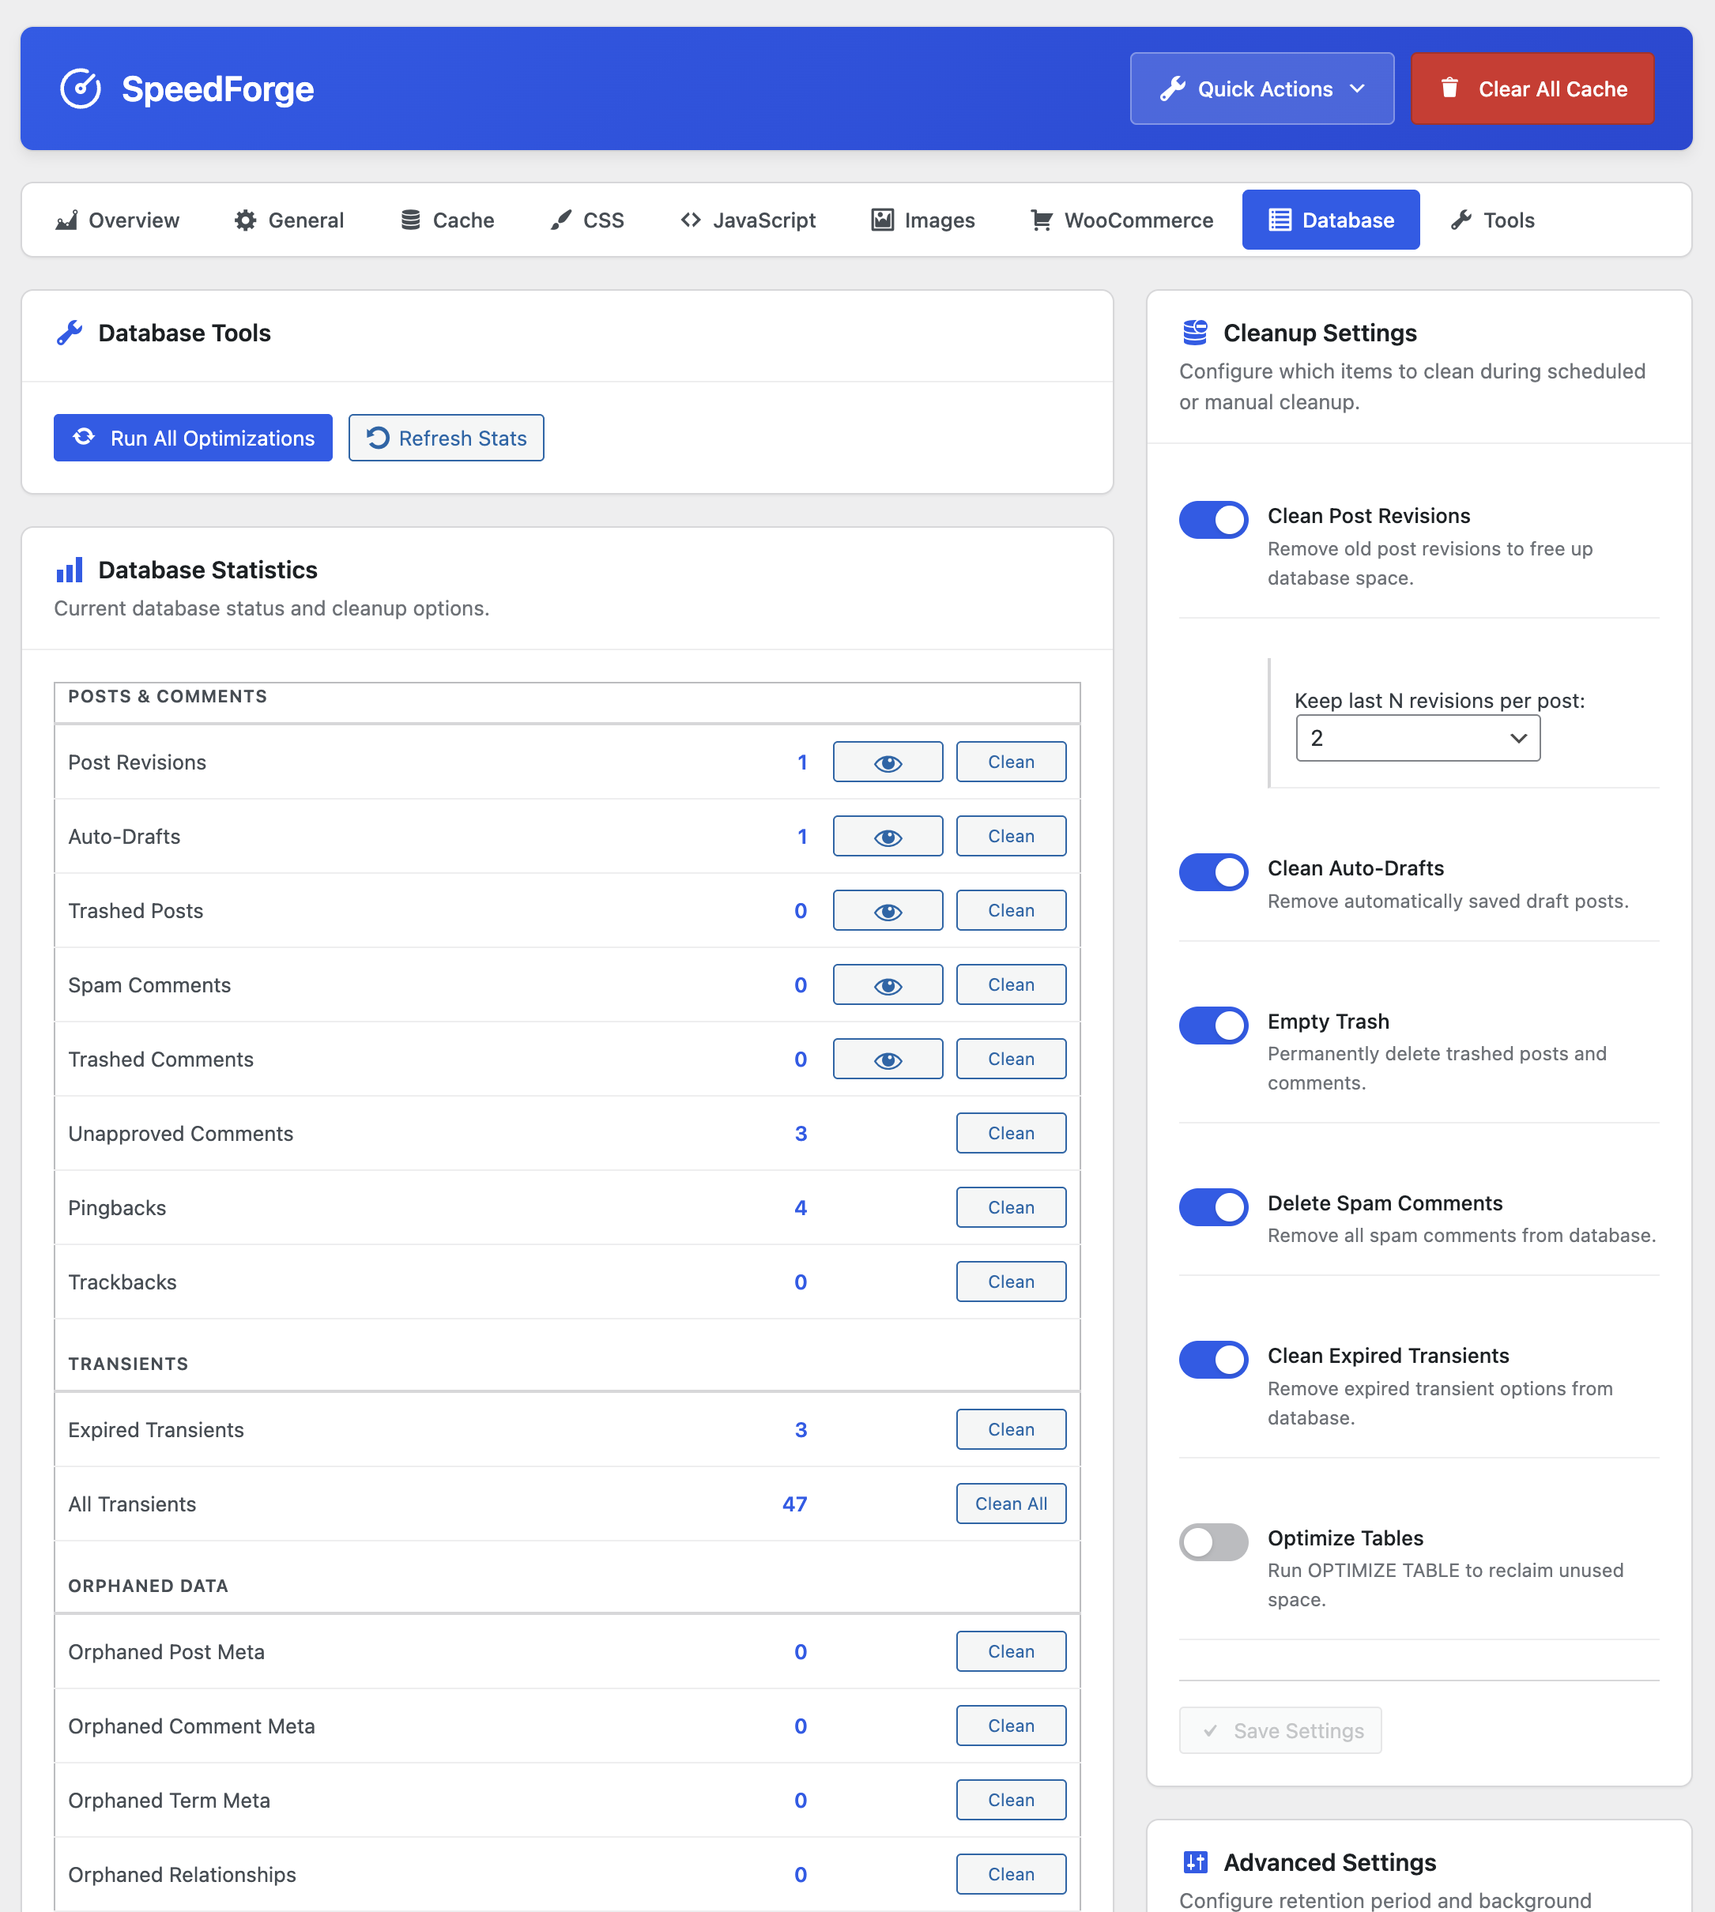Expand Keep last N revisions select box
The image size is (1715, 1912).
pyautogui.click(x=1417, y=739)
